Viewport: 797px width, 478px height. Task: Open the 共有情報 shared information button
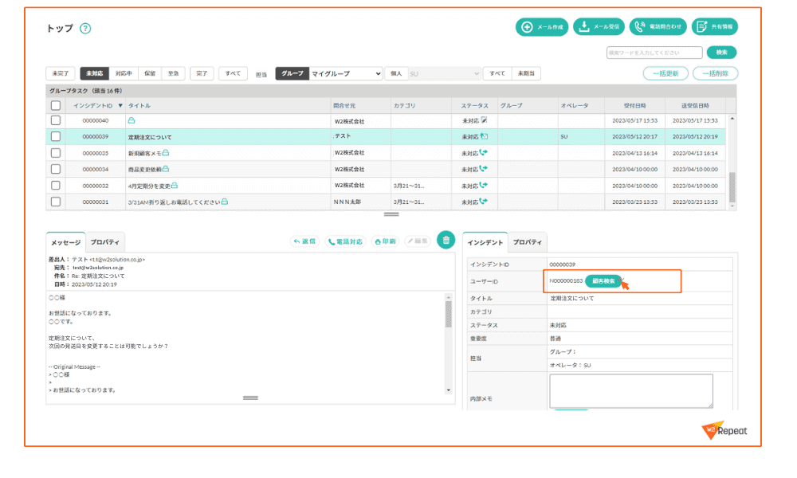(714, 27)
